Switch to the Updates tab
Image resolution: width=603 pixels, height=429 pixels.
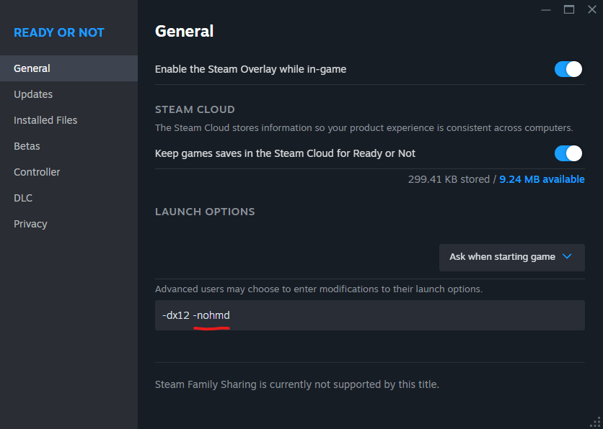(x=33, y=94)
